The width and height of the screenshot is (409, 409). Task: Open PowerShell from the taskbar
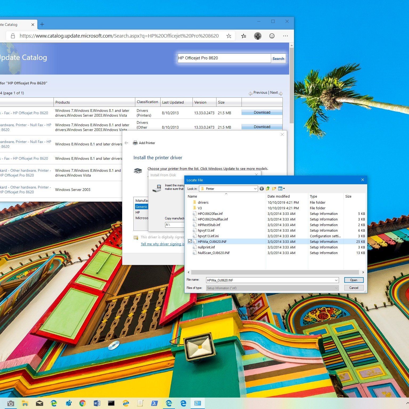[x=154, y=403]
